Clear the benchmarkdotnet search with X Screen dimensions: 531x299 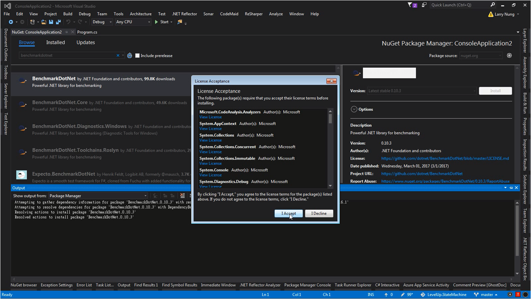(x=118, y=56)
